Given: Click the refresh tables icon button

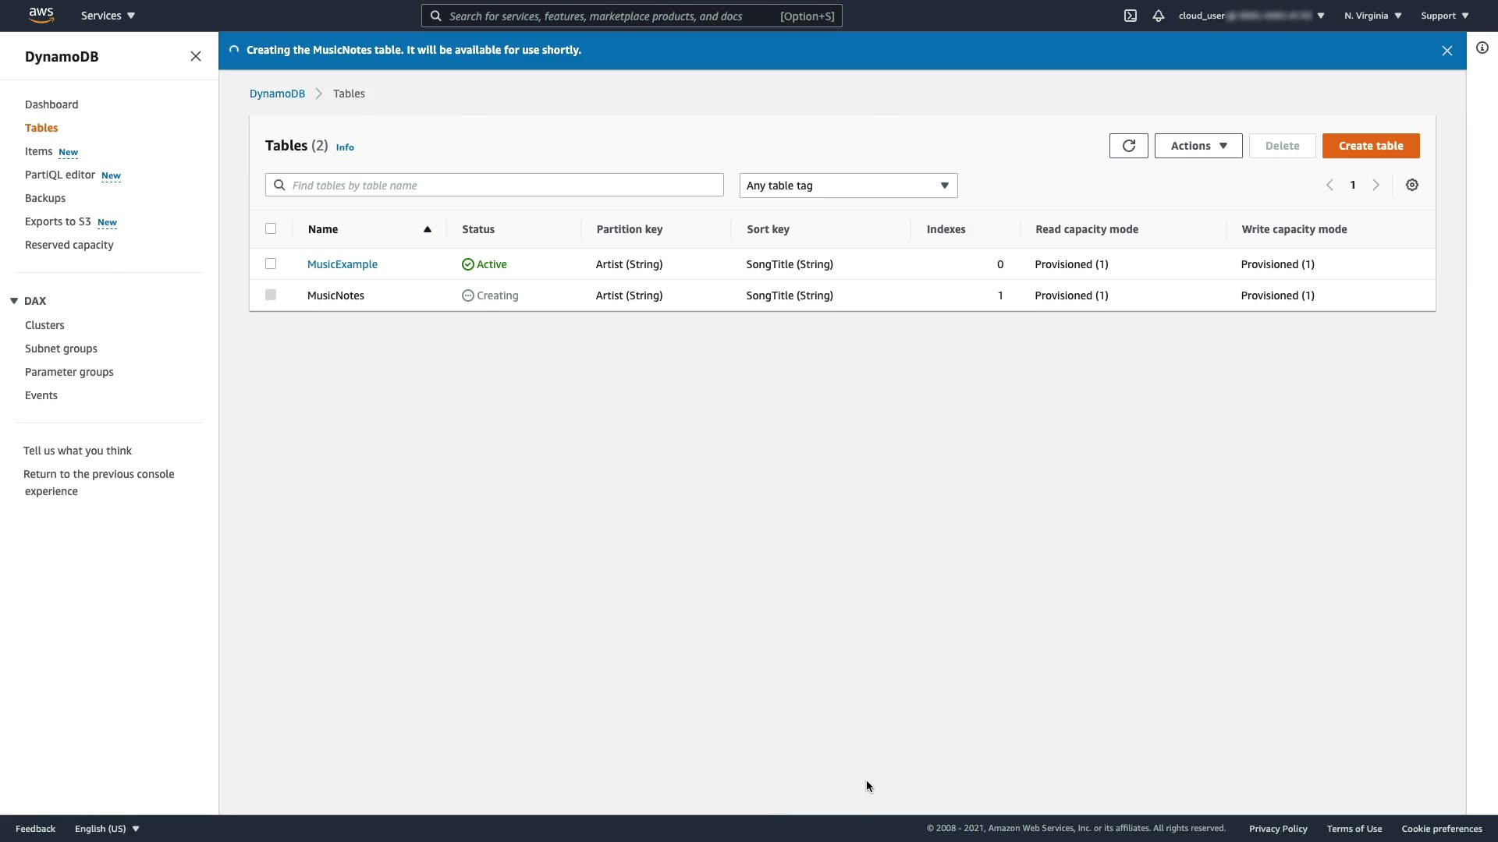Looking at the screenshot, I should pyautogui.click(x=1128, y=146).
